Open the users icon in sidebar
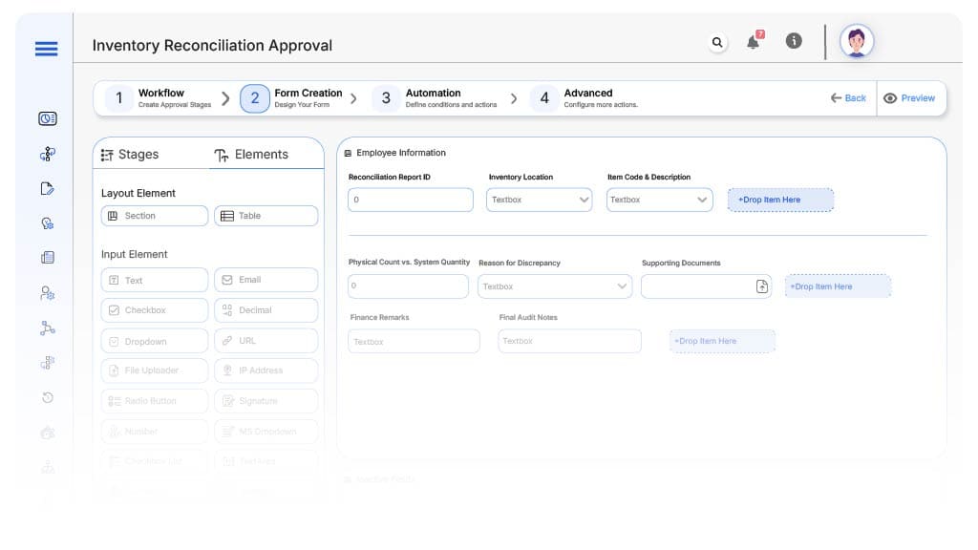The width and height of the screenshot is (978, 550). pyautogui.click(x=48, y=293)
